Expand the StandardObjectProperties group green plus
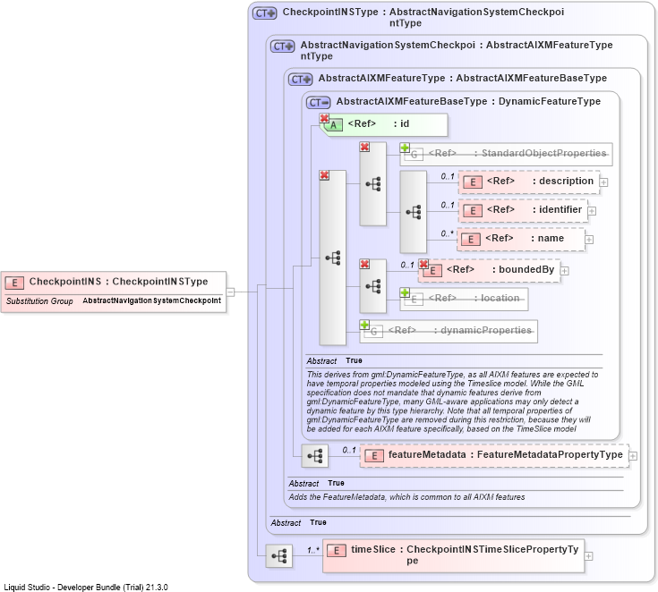 click(405, 148)
